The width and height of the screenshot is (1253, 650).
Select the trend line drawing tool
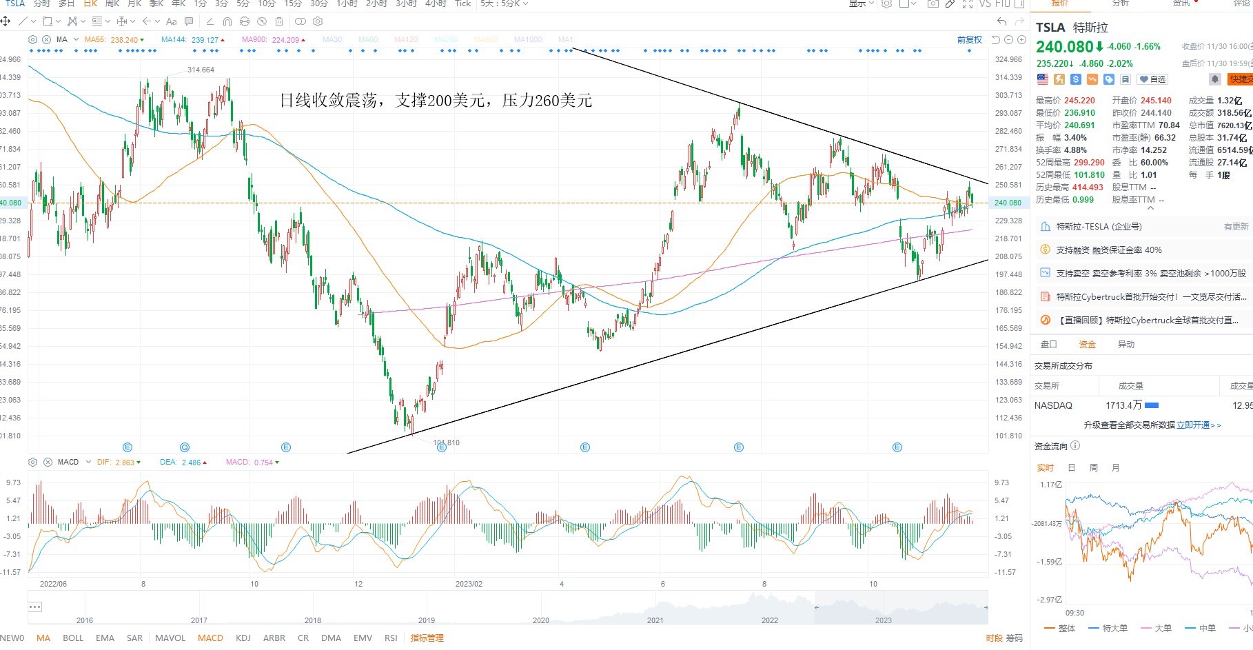click(23, 21)
